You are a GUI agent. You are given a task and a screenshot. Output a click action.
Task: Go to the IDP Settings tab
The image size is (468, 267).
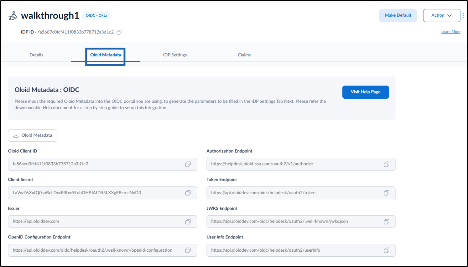coord(175,55)
